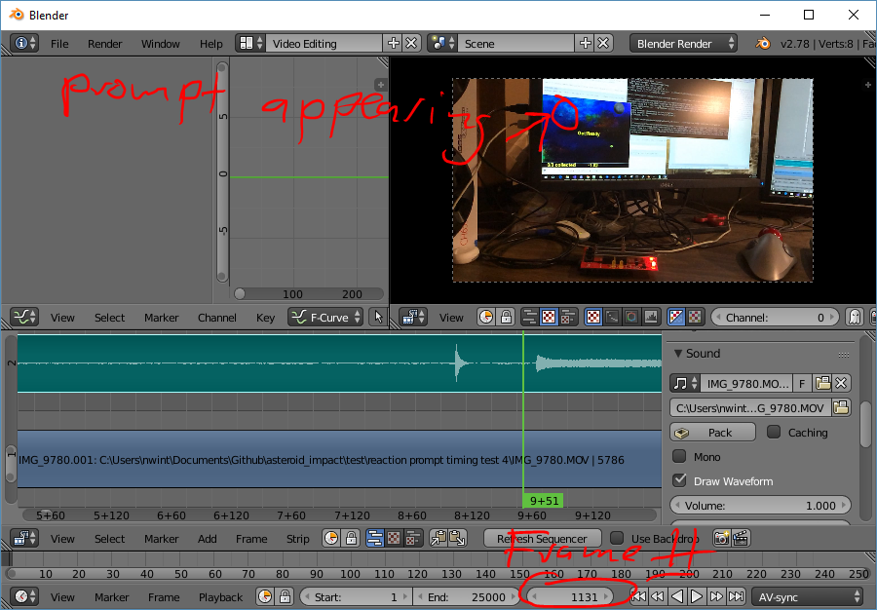Enable the Mono checkbox

[680, 456]
